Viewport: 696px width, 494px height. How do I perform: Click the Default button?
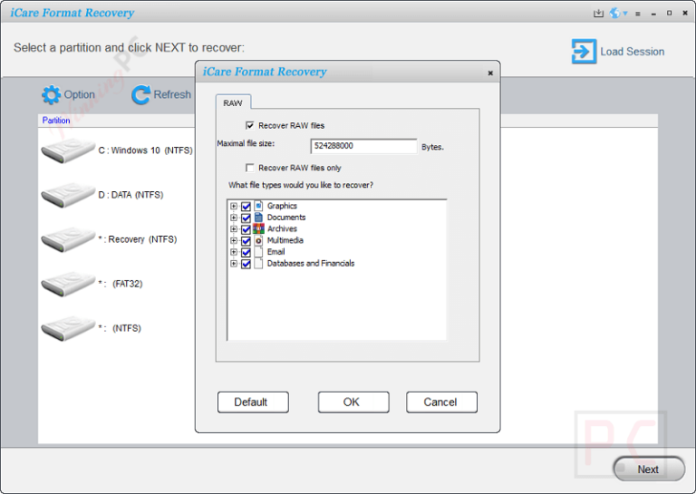point(253,402)
